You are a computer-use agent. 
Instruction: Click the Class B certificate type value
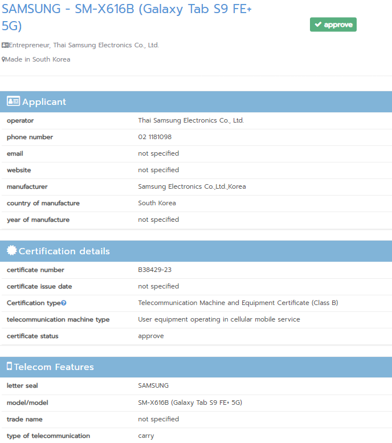238,303
